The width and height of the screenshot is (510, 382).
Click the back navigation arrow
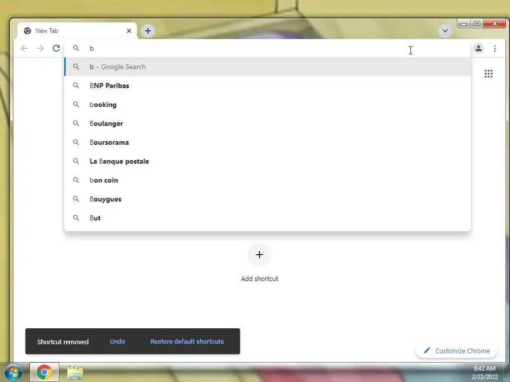(24, 48)
